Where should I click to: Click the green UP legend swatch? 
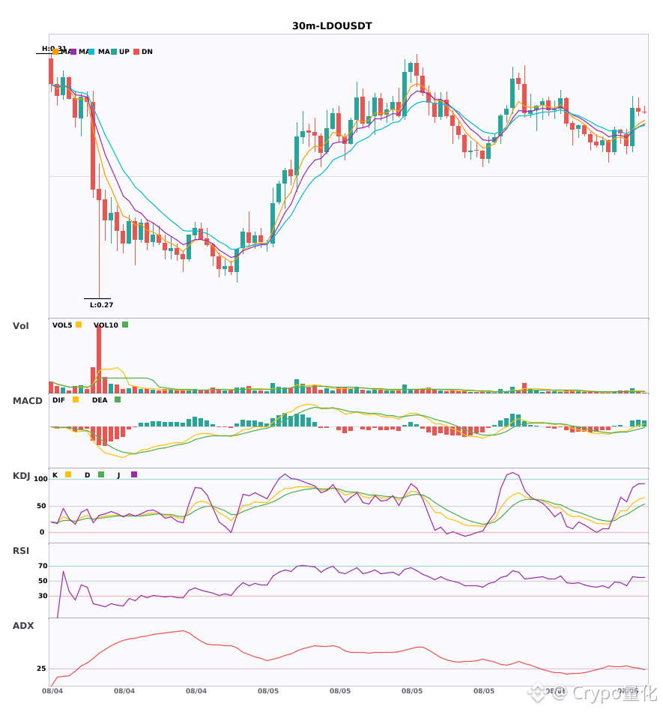click(114, 52)
